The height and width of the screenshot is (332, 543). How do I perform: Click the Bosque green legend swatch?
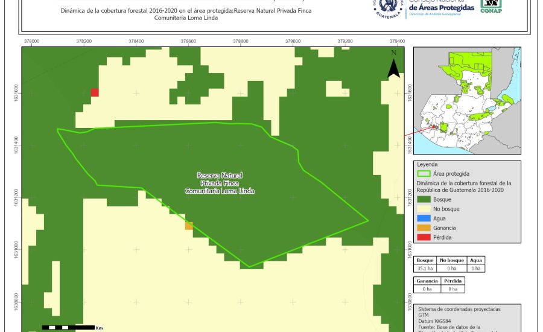pyautogui.click(x=424, y=199)
